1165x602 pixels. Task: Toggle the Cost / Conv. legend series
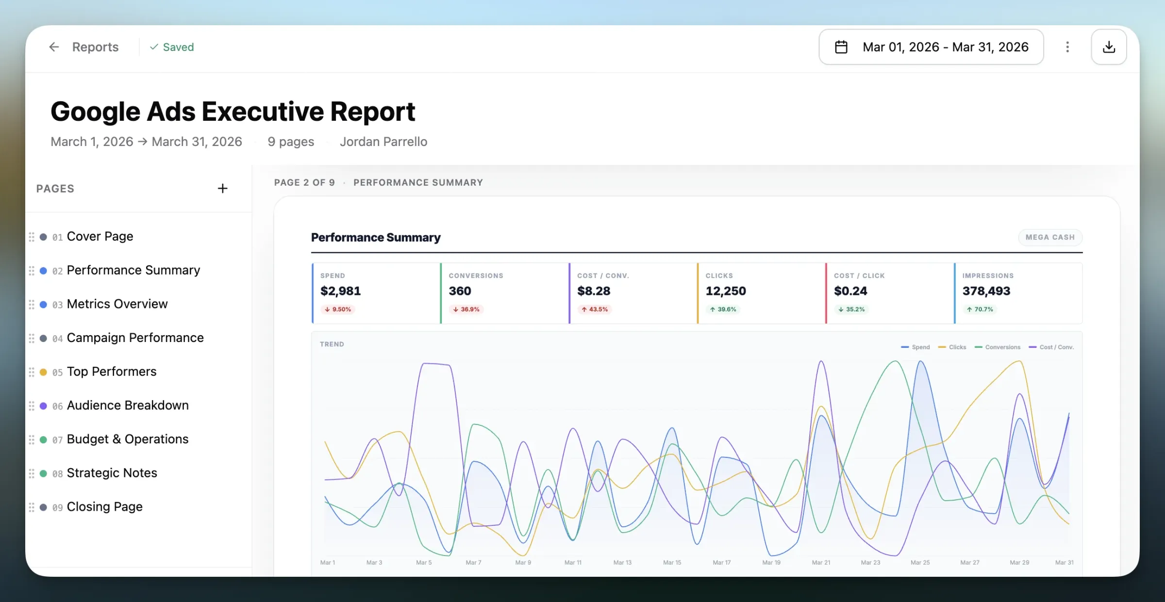[1051, 347]
